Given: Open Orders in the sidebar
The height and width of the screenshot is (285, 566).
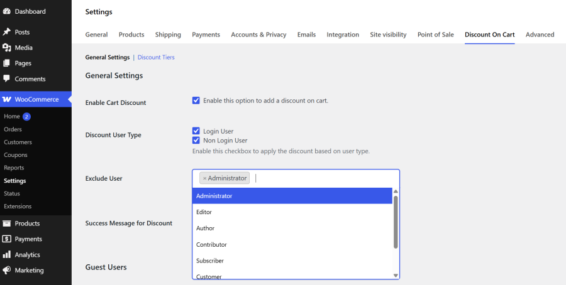Looking at the screenshot, I should point(13,129).
